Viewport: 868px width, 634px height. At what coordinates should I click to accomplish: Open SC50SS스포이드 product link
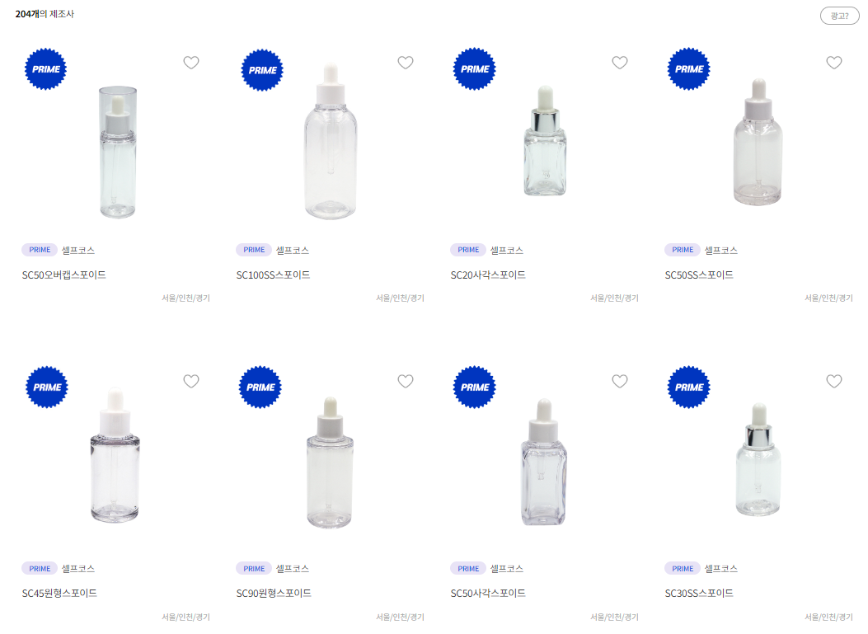699,275
